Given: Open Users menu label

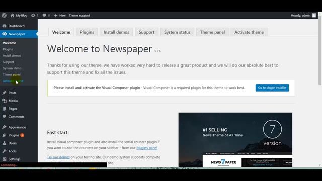Looking at the screenshot, I should (12, 143).
